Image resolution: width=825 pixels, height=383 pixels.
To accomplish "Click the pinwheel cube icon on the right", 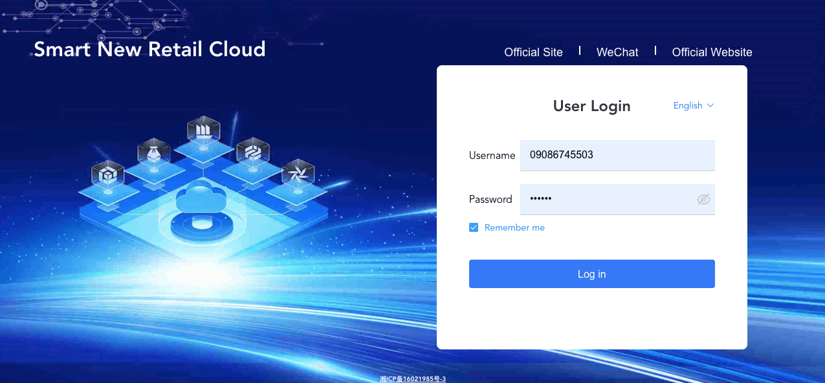I will [298, 174].
